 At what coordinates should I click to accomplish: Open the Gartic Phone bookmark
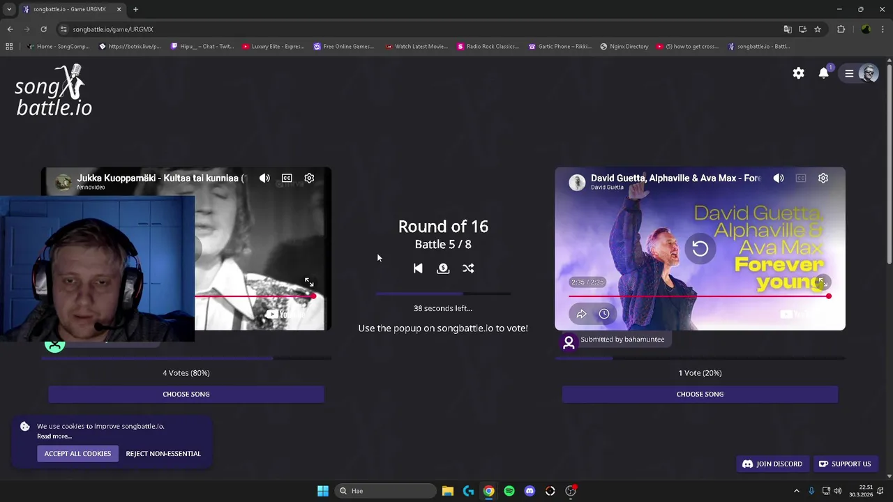(x=560, y=47)
